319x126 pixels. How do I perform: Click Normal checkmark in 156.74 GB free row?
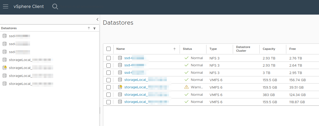click(187, 80)
